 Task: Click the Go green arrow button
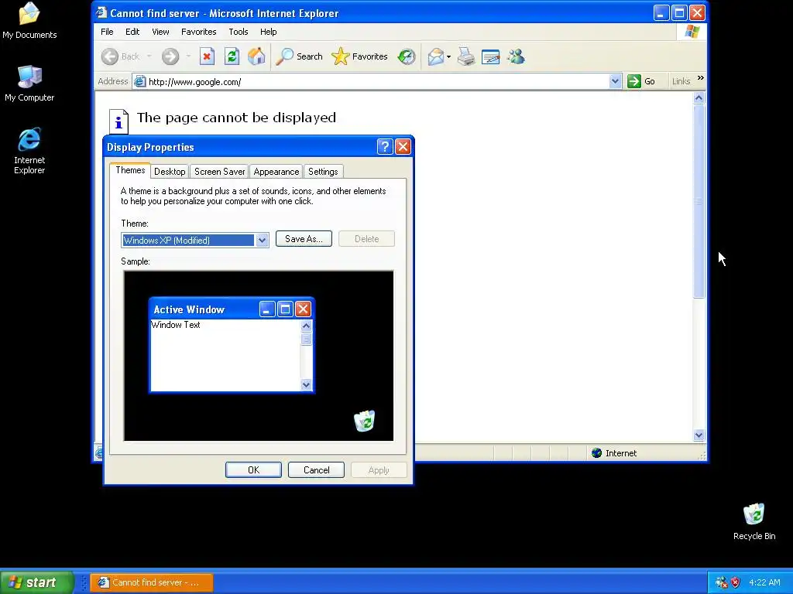pyautogui.click(x=641, y=81)
